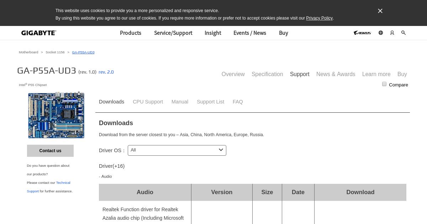The image size is (427, 224).
Task: Click the Download column header
Action: 360,192
